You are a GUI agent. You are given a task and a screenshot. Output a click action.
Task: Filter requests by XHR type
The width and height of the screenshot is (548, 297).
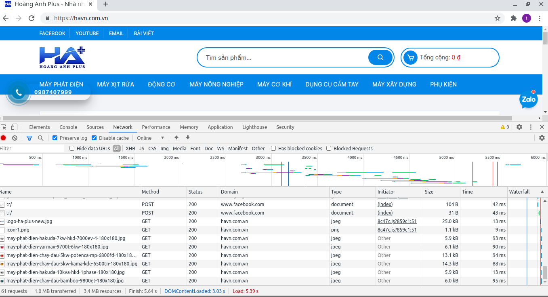130,148
